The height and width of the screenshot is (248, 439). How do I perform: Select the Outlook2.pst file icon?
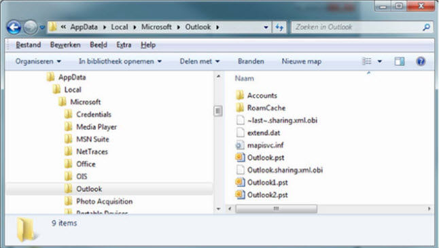240,194
